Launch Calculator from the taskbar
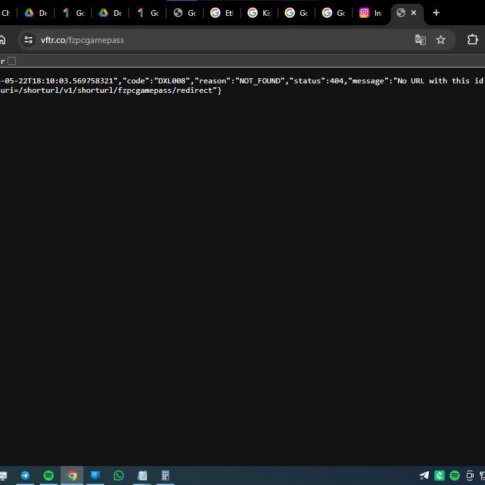The height and width of the screenshot is (485, 485). click(165, 476)
